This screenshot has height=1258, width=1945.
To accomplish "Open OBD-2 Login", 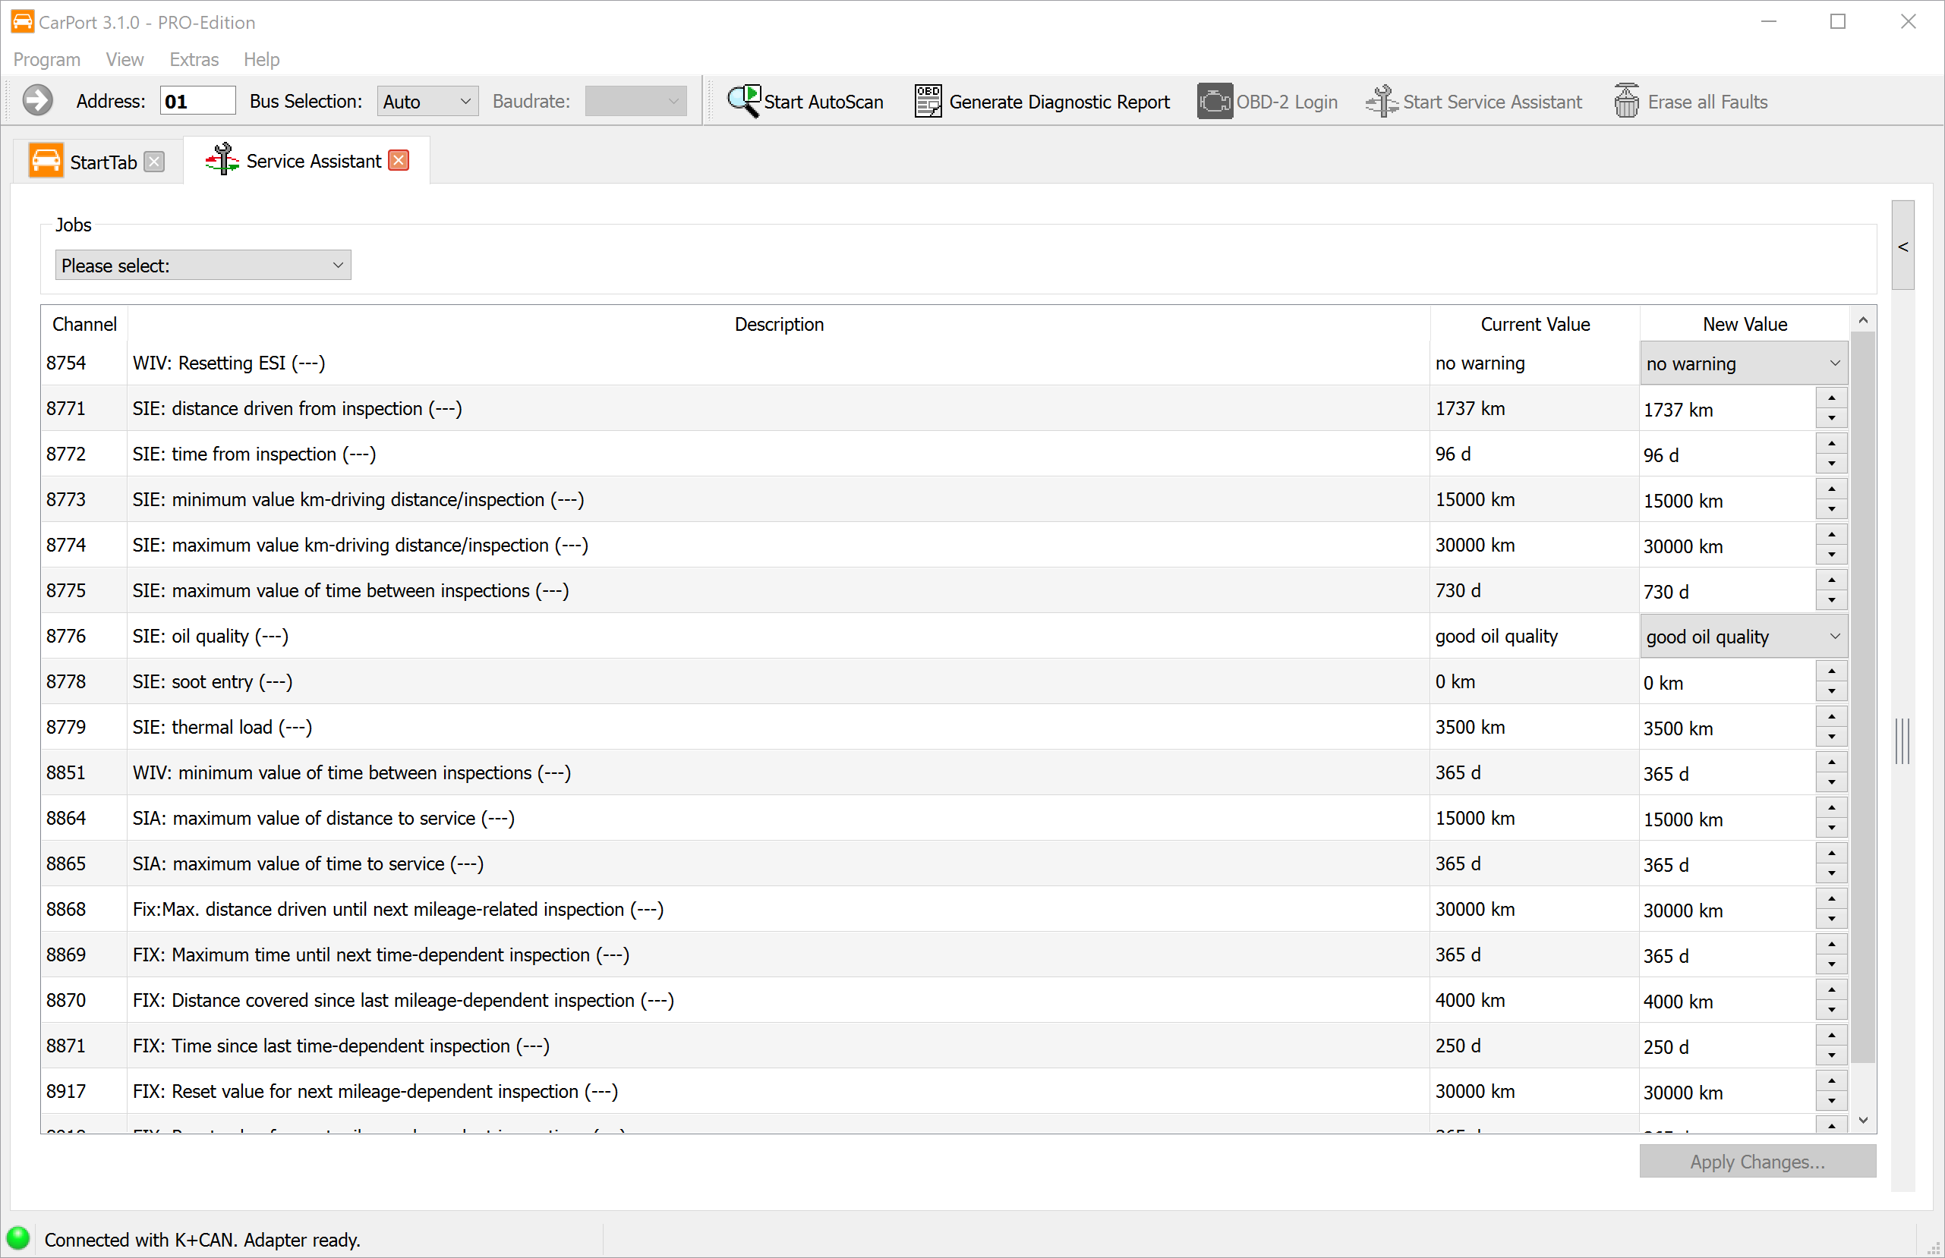I will (x=1268, y=102).
